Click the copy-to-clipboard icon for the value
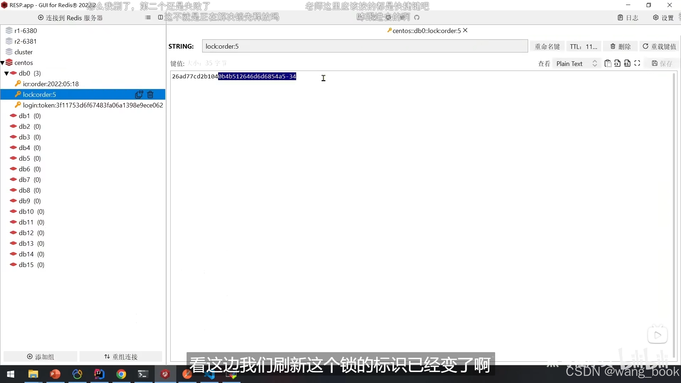Image resolution: width=681 pixels, height=383 pixels. (x=608, y=63)
